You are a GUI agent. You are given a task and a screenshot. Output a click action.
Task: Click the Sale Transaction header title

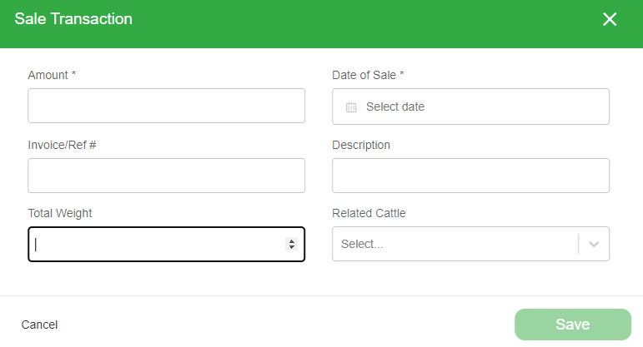click(x=73, y=19)
